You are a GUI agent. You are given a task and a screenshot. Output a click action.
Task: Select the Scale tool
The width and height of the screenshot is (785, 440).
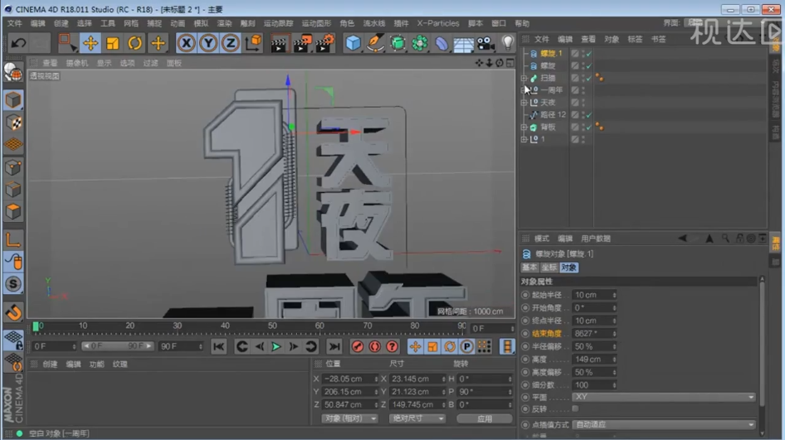[x=113, y=43]
